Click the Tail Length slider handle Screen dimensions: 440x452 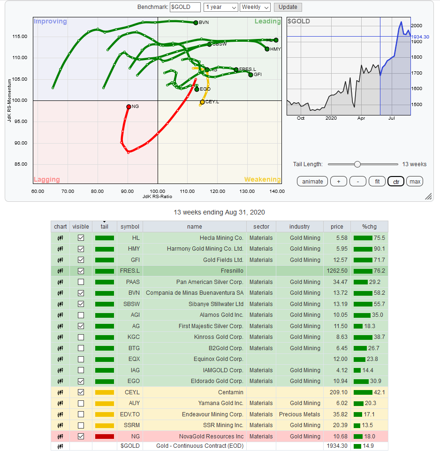[357, 164]
